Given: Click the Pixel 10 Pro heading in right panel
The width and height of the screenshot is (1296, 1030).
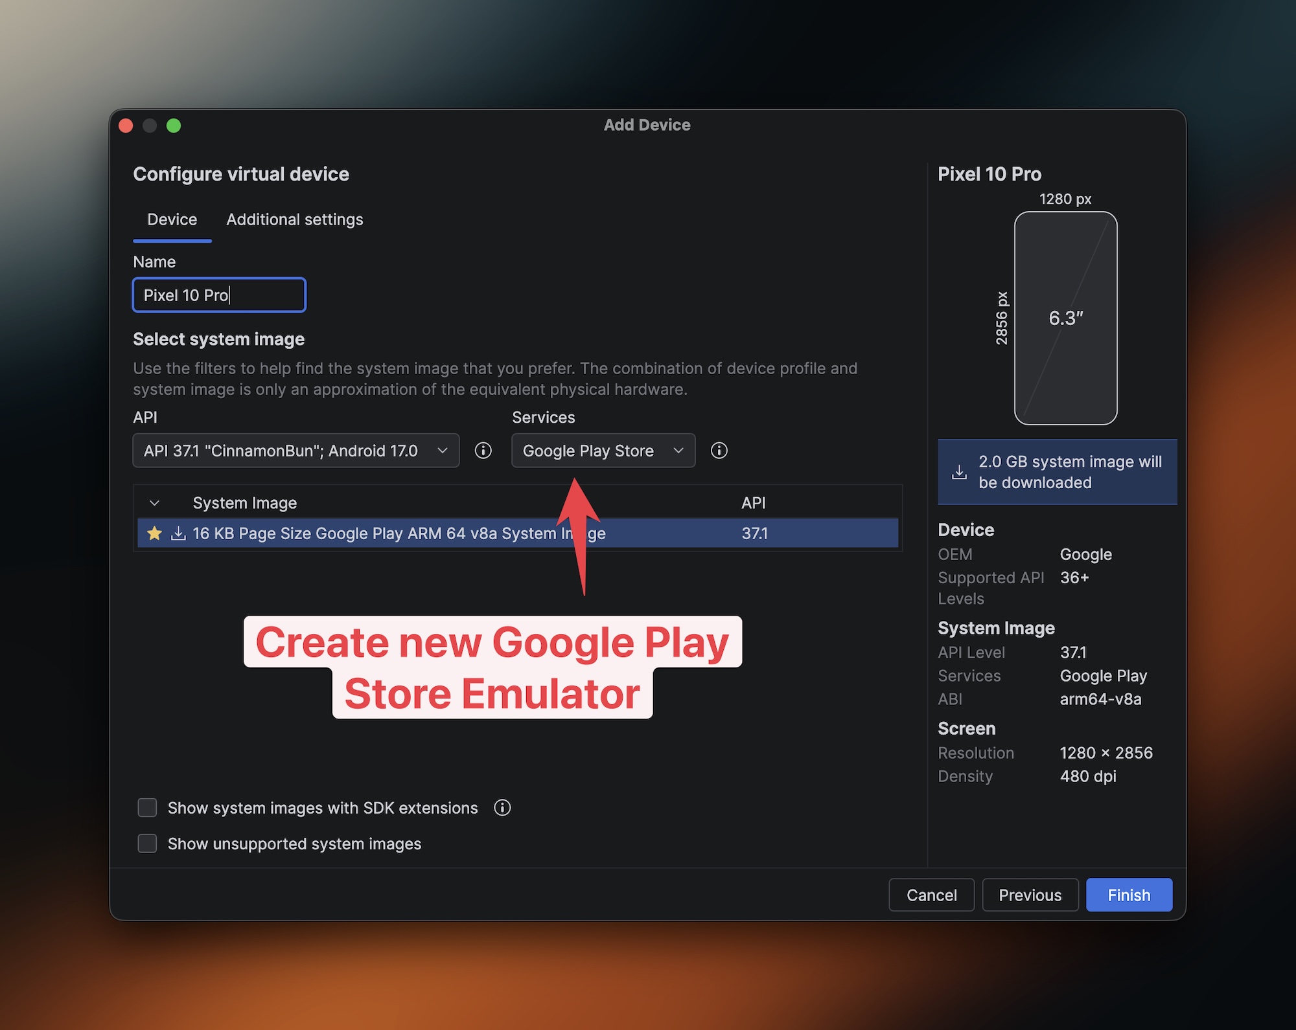Looking at the screenshot, I should (989, 174).
